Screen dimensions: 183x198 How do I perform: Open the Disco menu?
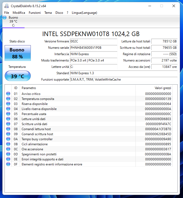coord(59,13)
